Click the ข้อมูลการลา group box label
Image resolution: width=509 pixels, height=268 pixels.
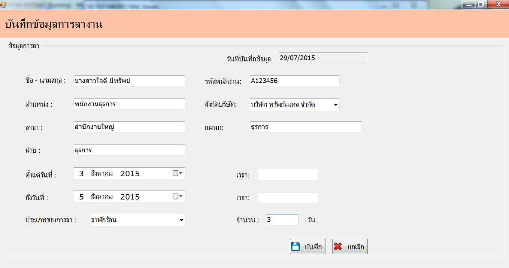[24, 47]
